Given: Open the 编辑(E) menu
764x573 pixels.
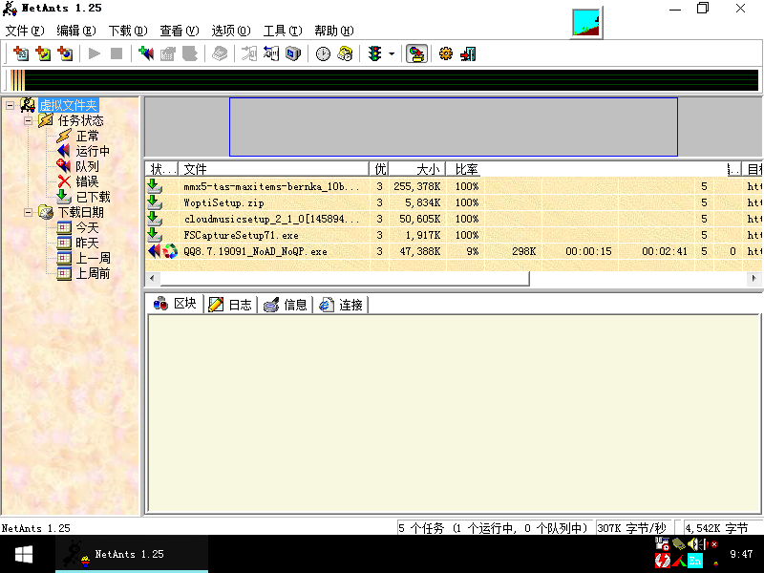Looking at the screenshot, I should tap(76, 31).
